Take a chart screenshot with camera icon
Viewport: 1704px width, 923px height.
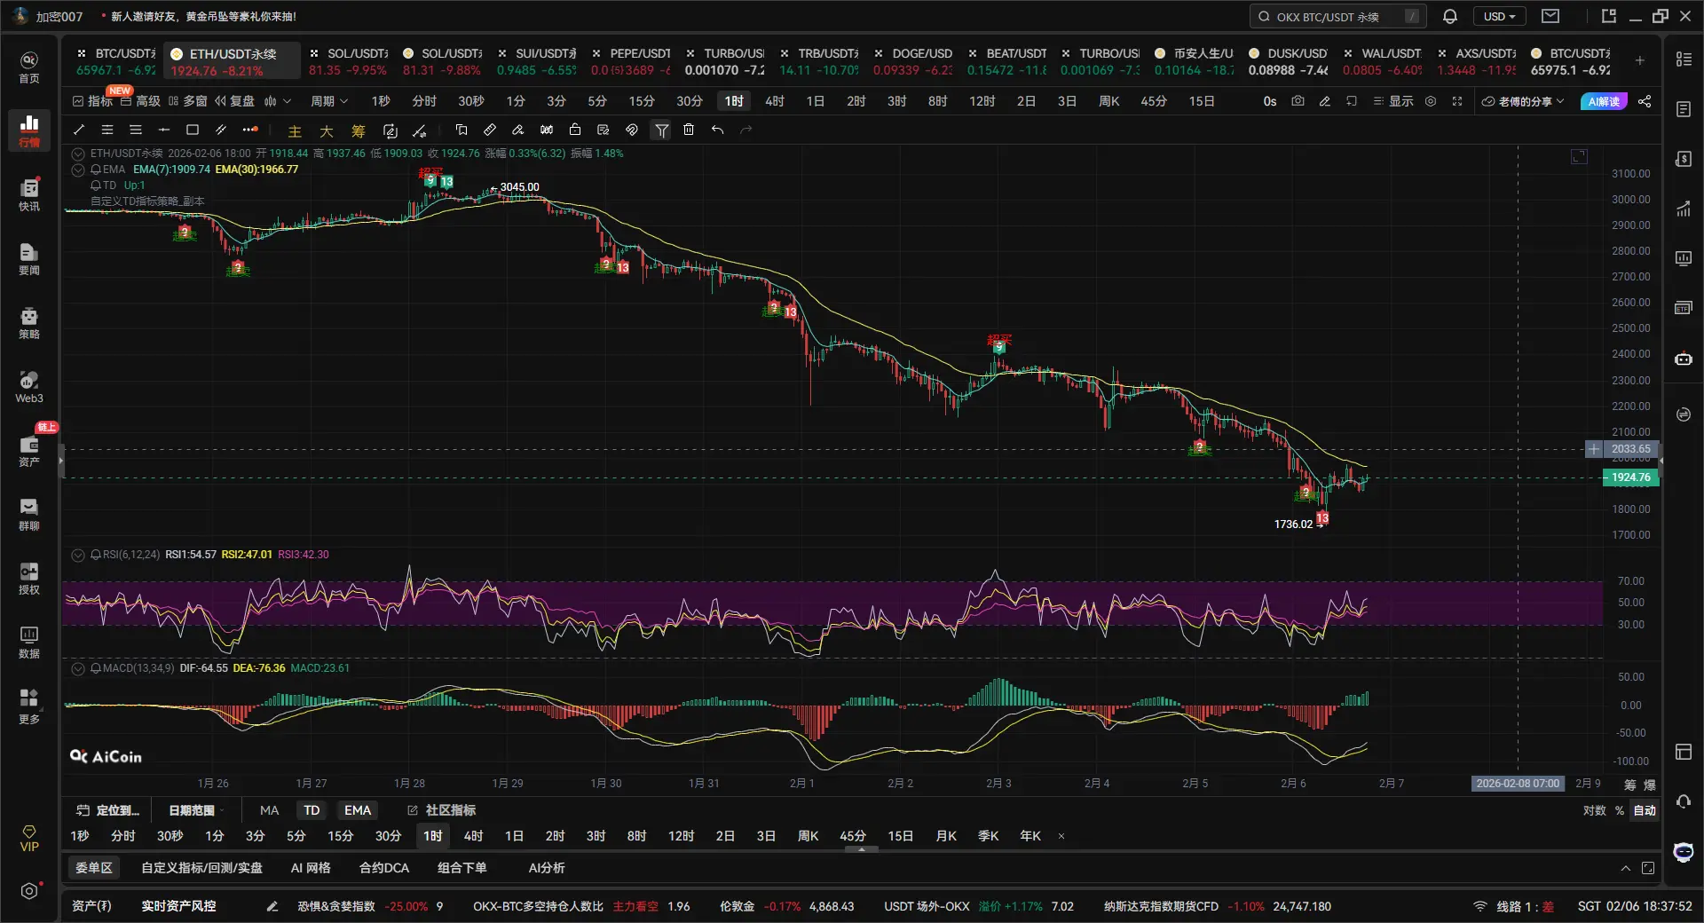coord(1298,101)
